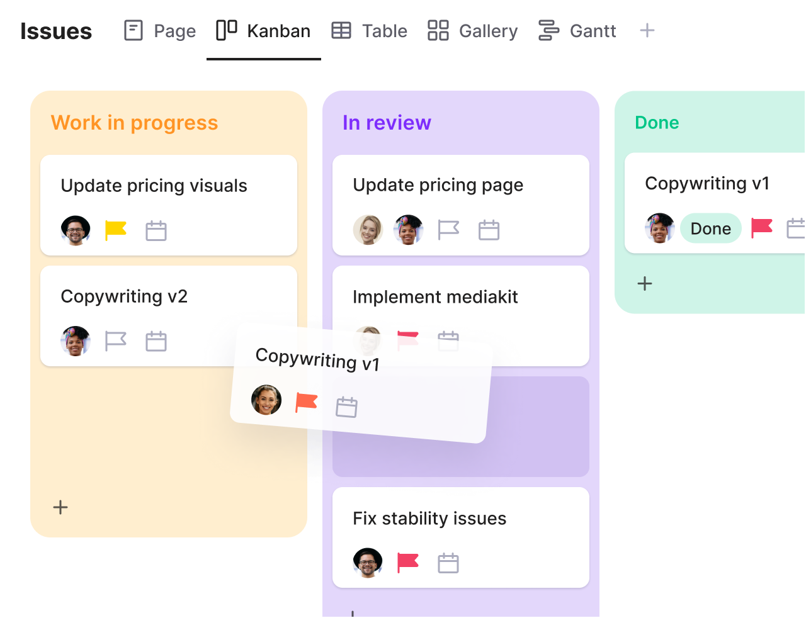Open due date calendar on Copywriting v2 card
806x618 pixels.
pyautogui.click(x=156, y=341)
